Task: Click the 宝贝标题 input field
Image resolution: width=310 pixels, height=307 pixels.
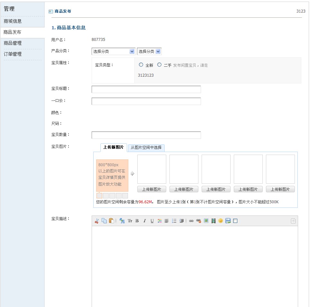Action: point(146,89)
